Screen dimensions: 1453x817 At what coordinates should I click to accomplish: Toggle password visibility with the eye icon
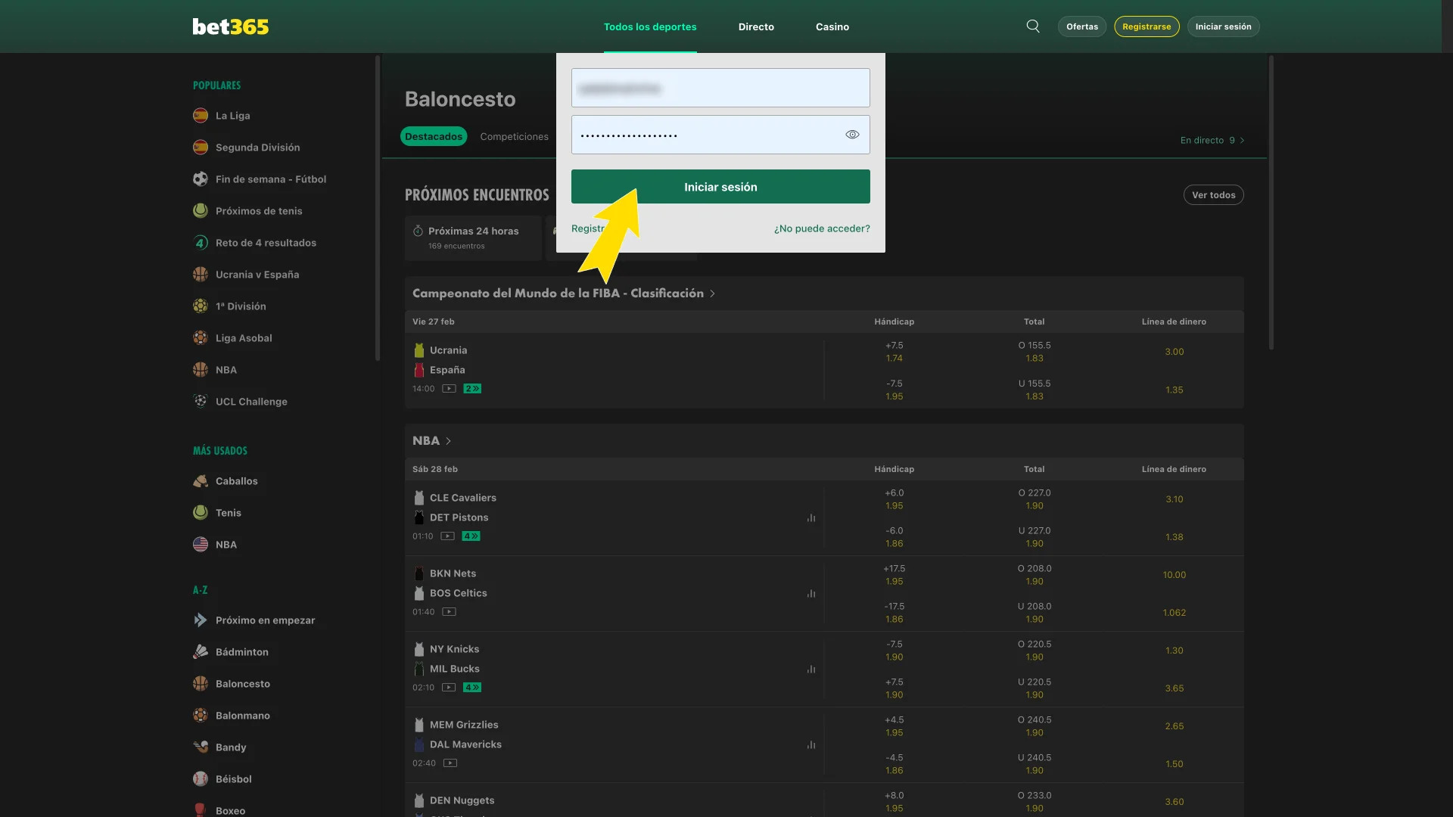click(x=852, y=134)
